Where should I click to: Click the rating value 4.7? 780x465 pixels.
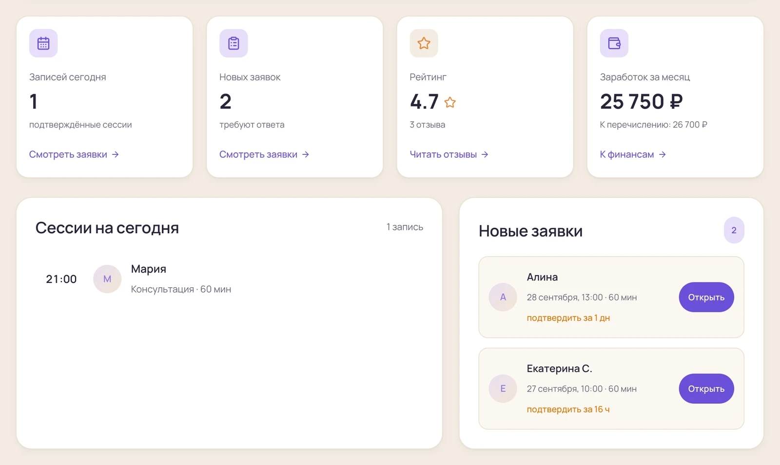pyautogui.click(x=424, y=101)
